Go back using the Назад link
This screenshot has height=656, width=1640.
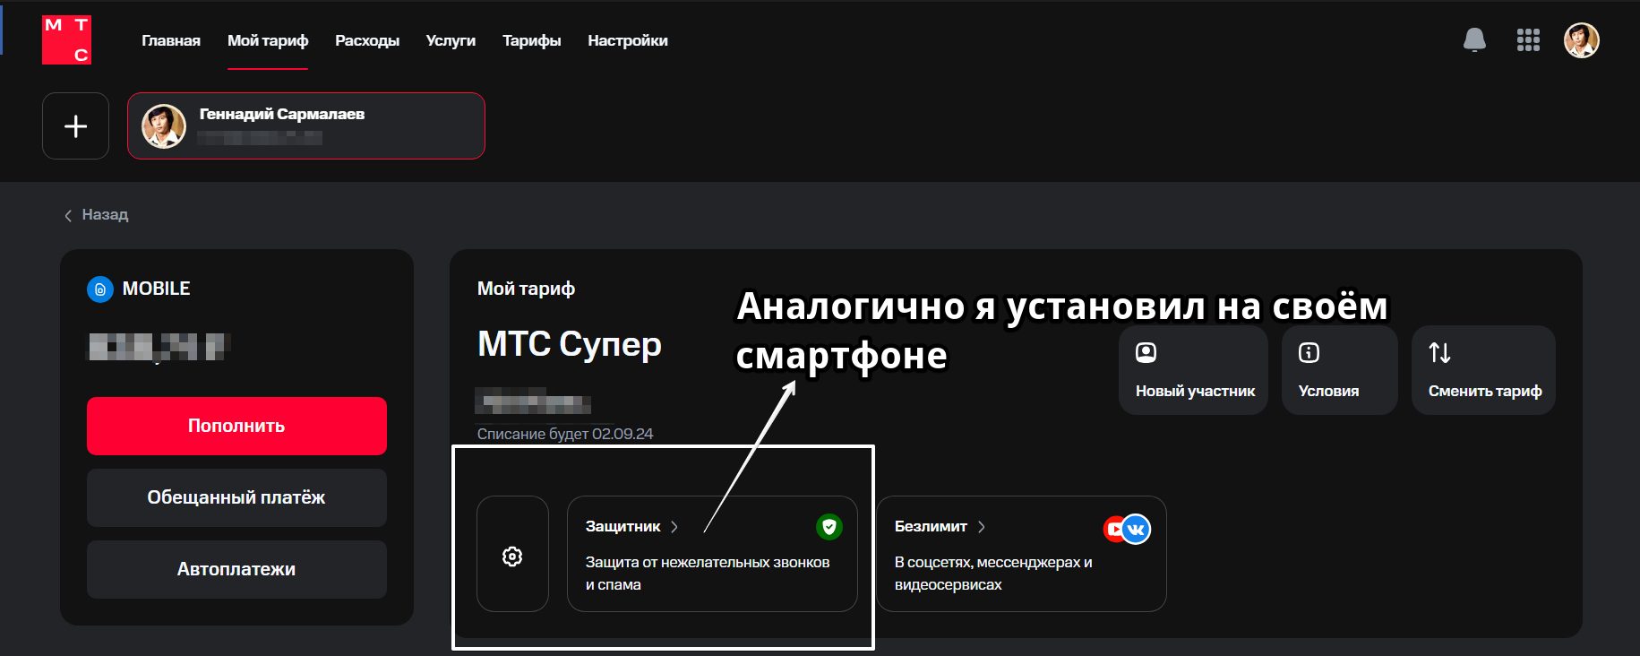(x=97, y=215)
